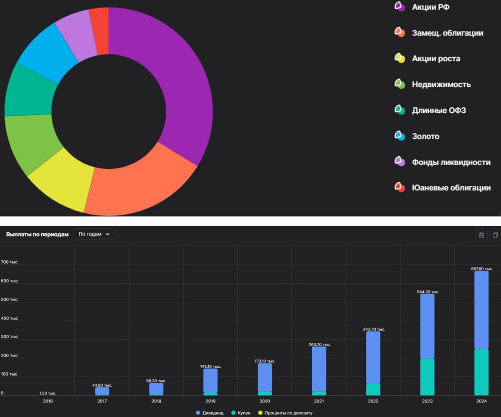Click the Замещ. облигации legend icon
Viewport: 501px width, 417px height.
(400, 33)
